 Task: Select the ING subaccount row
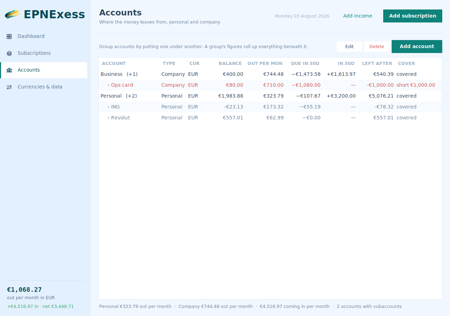tap(270, 107)
